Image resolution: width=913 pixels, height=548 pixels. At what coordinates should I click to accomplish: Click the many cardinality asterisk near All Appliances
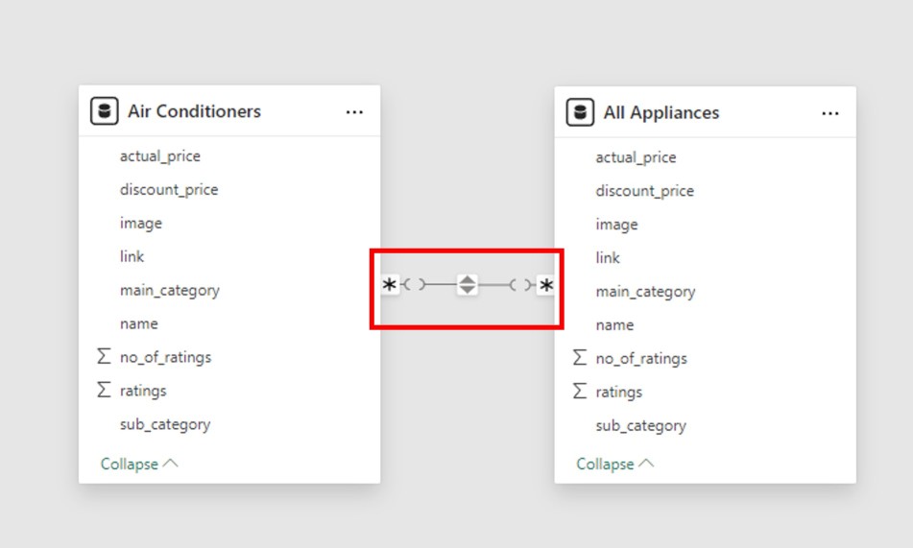(546, 285)
